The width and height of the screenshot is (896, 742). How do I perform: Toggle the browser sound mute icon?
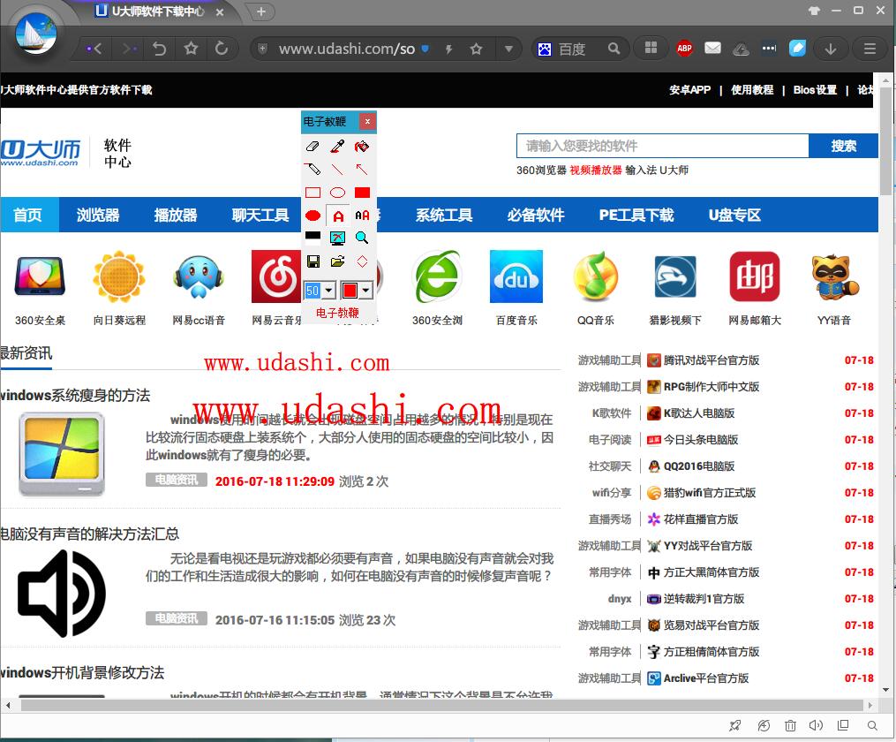(817, 725)
